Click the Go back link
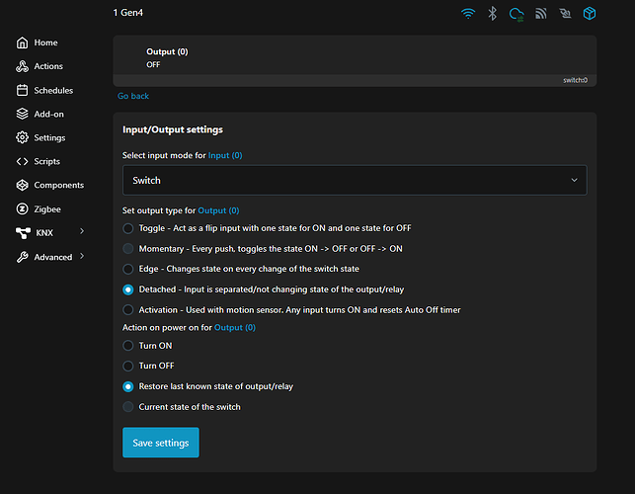 [x=133, y=96]
